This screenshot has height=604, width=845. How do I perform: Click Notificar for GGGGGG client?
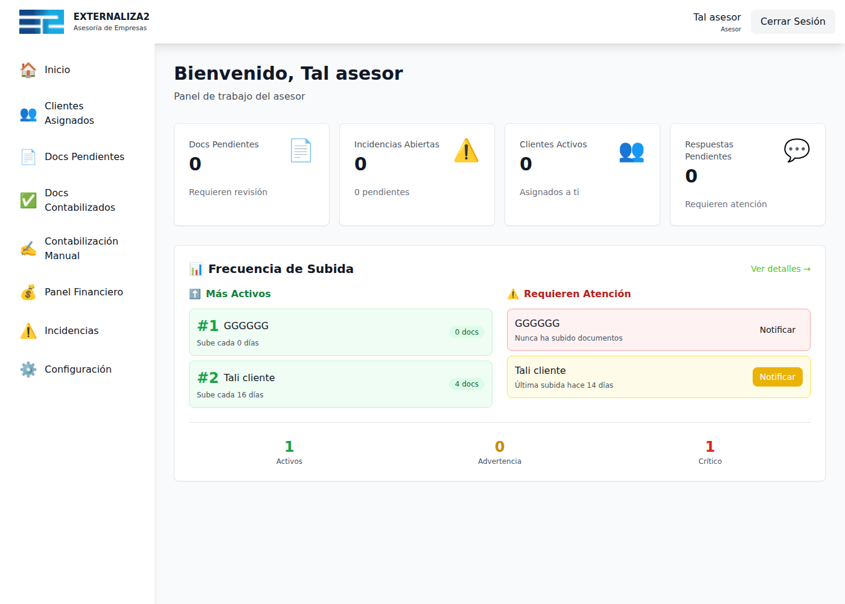coord(777,330)
